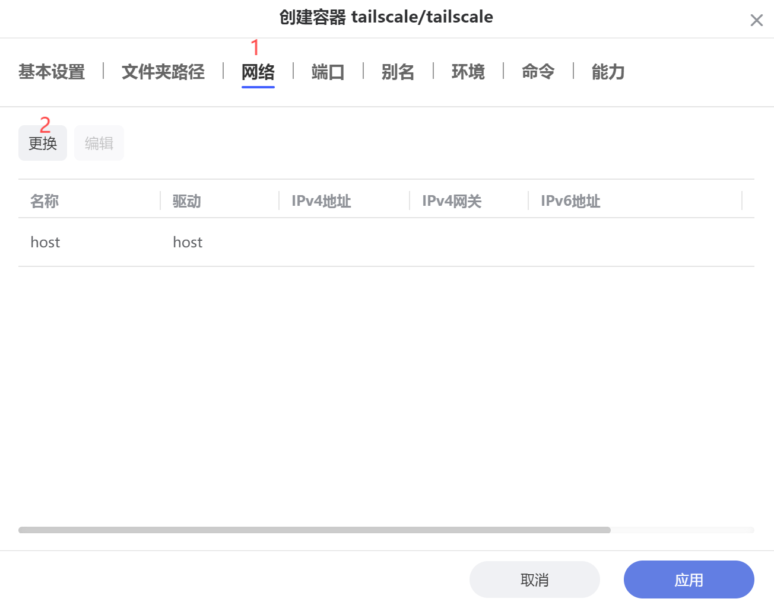Go to the 端口 tab
774x605 pixels.
pyautogui.click(x=328, y=72)
